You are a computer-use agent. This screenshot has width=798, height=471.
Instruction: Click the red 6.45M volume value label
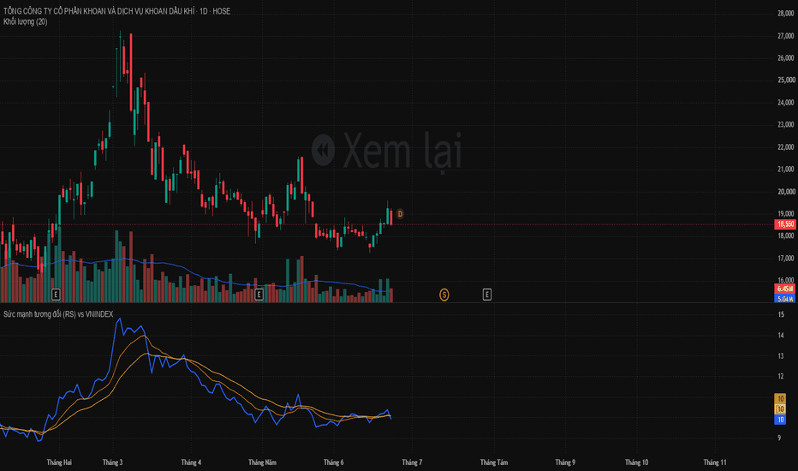click(x=785, y=289)
